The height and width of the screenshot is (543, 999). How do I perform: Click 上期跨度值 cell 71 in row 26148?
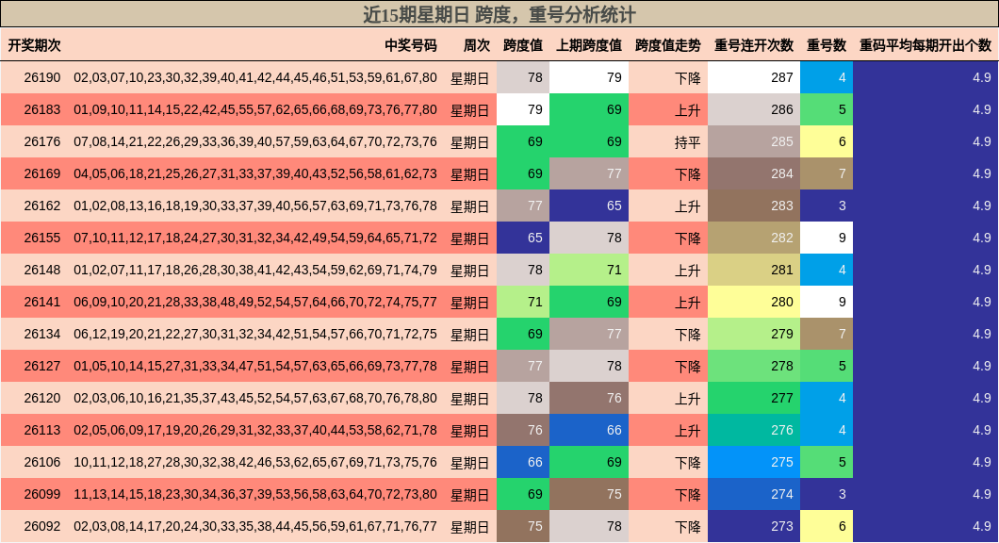(589, 270)
